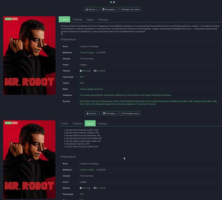Click the actor link Рами Малек

pos(85,101)
